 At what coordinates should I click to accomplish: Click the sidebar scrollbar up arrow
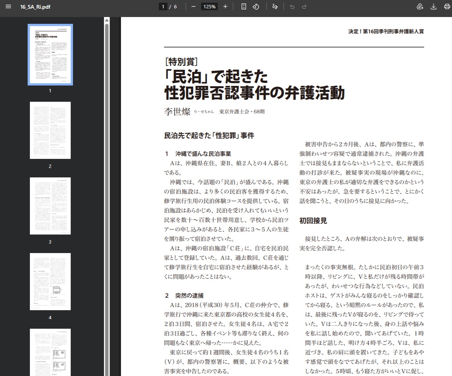[x=107, y=20]
